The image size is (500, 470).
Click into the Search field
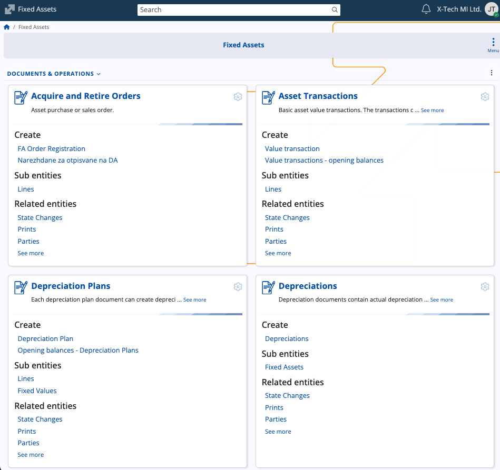click(x=234, y=10)
